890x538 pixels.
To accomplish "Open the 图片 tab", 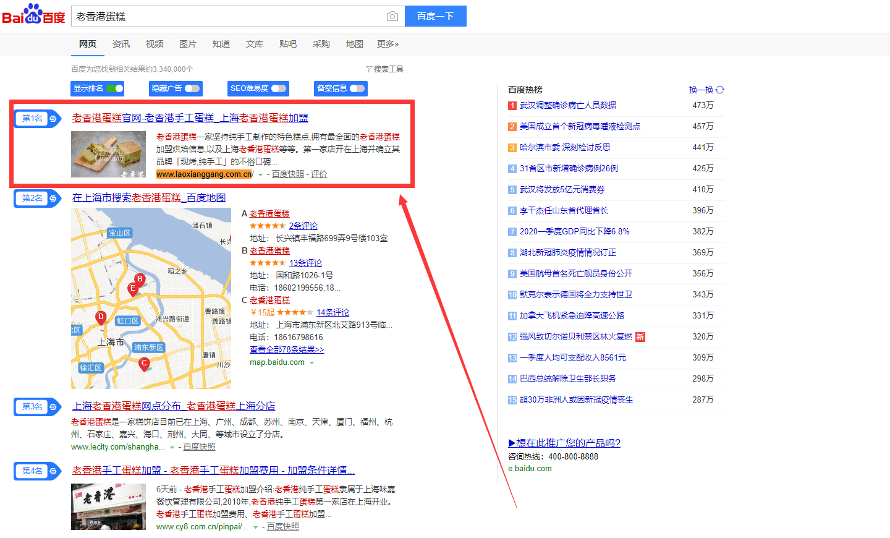I will coord(188,44).
